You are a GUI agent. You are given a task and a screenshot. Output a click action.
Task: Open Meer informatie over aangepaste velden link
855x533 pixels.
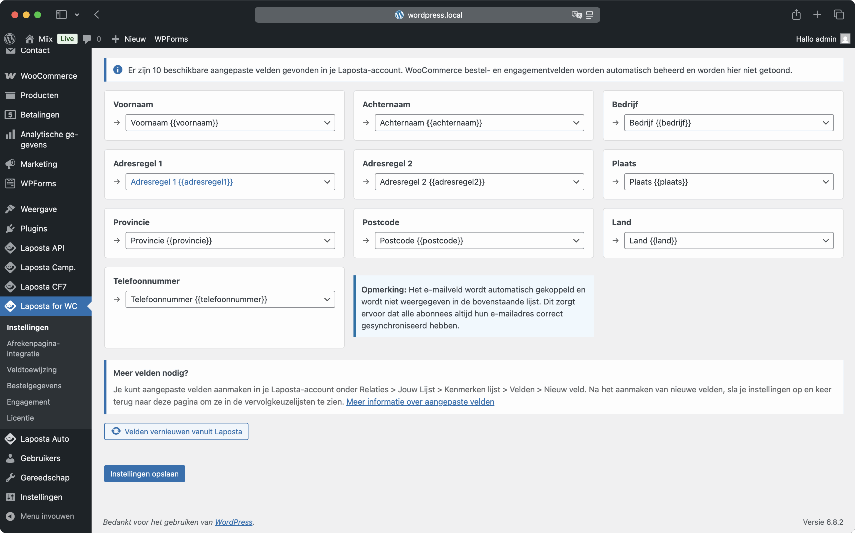[x=420, y=402]
